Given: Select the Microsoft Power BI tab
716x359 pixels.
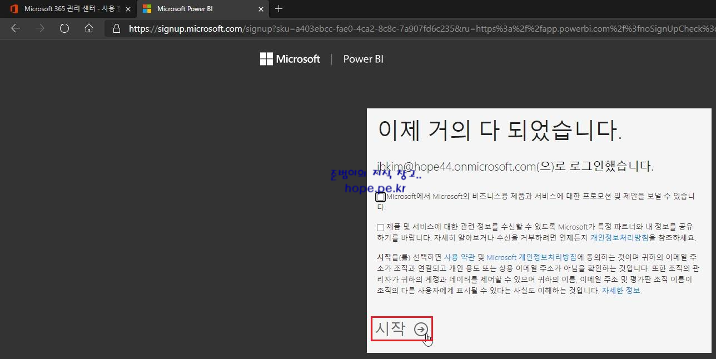Looking at the screenshot, I should [x=203, y=9].
